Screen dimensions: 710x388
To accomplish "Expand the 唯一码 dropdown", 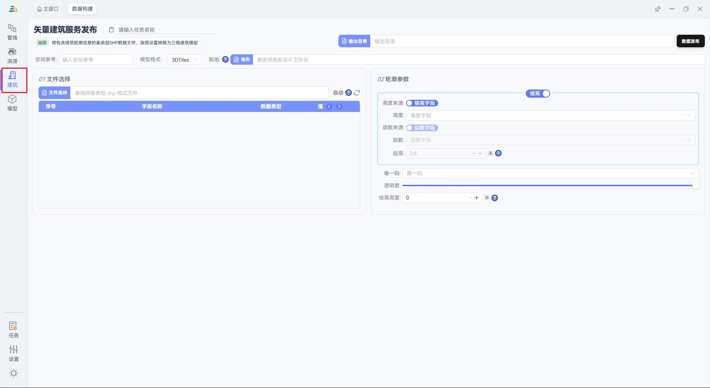I will 551,173.
